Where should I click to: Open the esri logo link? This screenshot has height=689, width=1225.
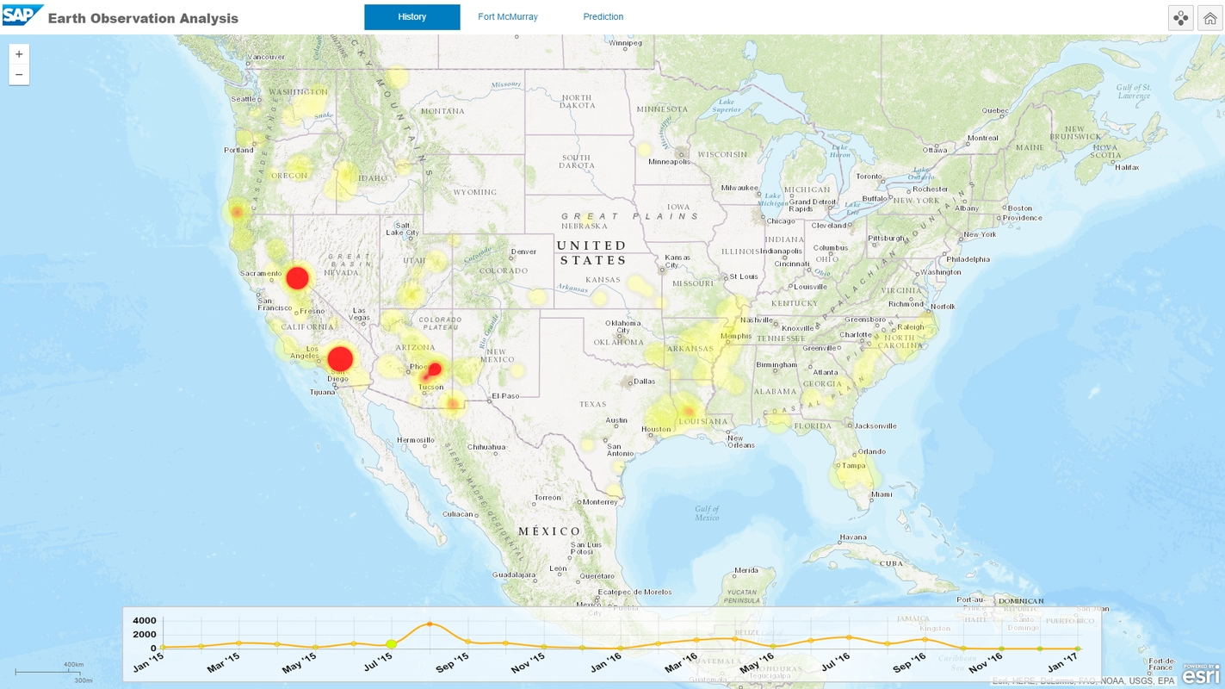(1200, 674)
